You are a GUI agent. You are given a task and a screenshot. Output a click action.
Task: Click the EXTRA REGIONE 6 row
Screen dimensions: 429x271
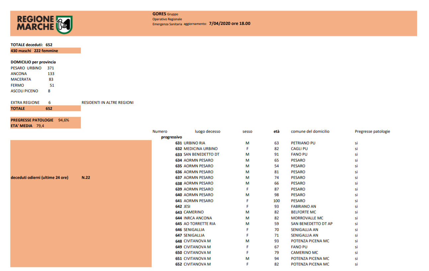click(31, 102)
